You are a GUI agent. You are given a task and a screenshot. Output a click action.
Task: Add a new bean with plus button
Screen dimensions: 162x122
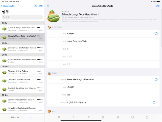[31, 117]
